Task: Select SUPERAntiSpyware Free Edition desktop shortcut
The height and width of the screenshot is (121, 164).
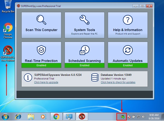Action: pyautogui.click(x=8, y=53)
